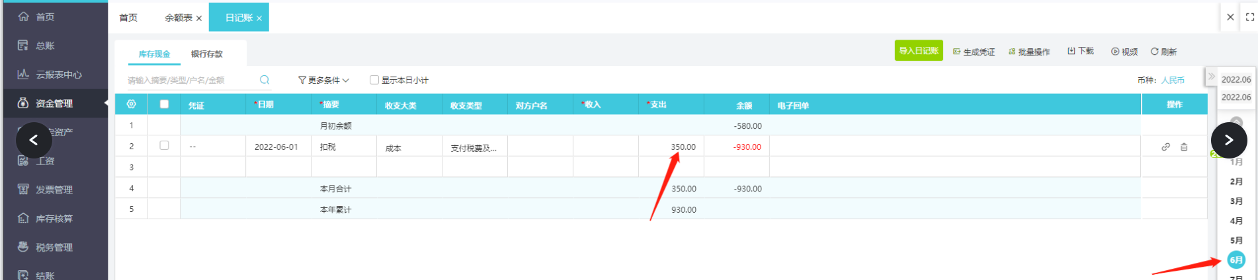Click the search magnifier icon
The height and width of the screenshot is (280, 1258).
[x=265, y=80]
